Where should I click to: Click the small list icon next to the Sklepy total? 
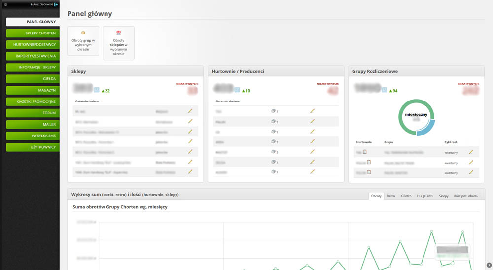pyautogui.click(x=97, y=90)
